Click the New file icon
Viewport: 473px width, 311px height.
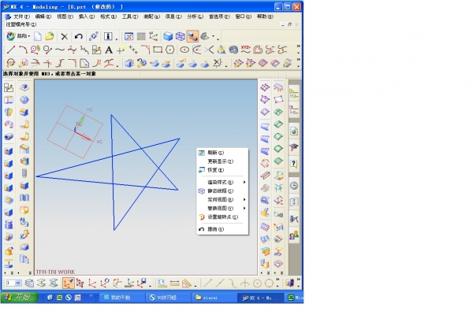click(38, 36)
